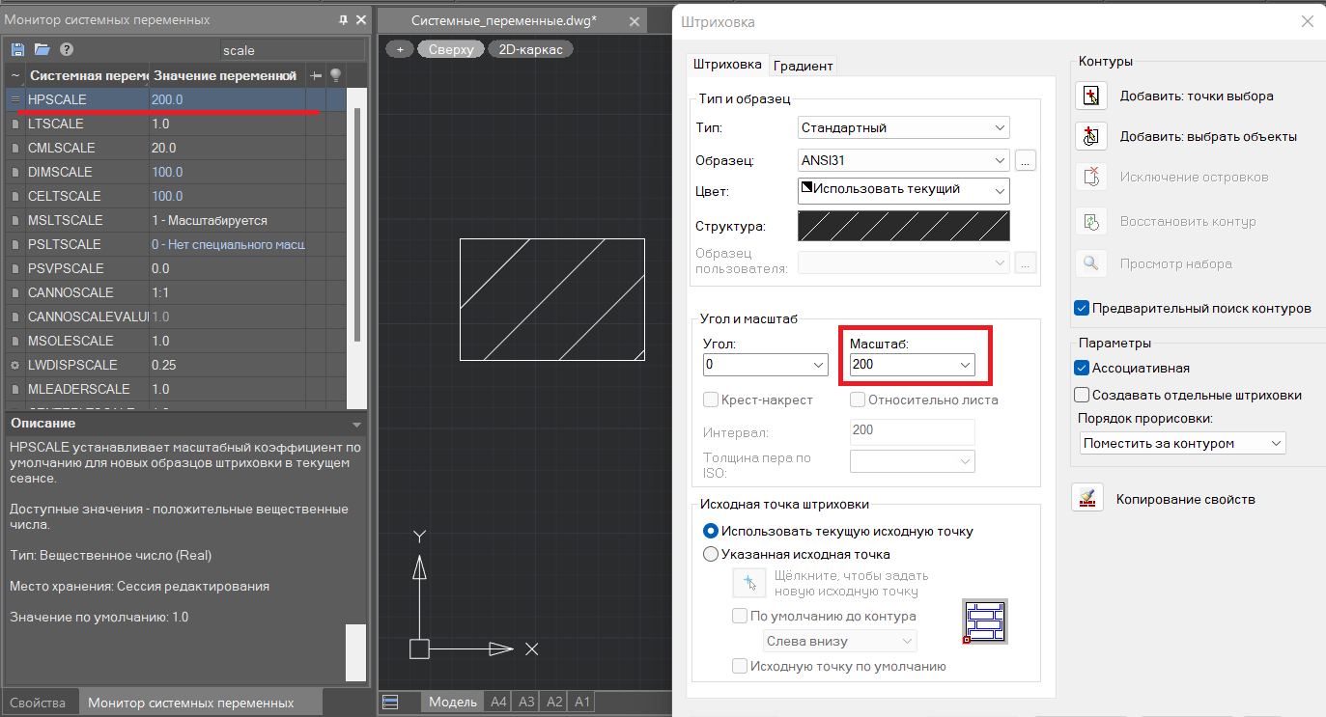Screen dimensions: 1326x717
Task: Click the save icon in system variables monitor
Action: click(17, 49)
